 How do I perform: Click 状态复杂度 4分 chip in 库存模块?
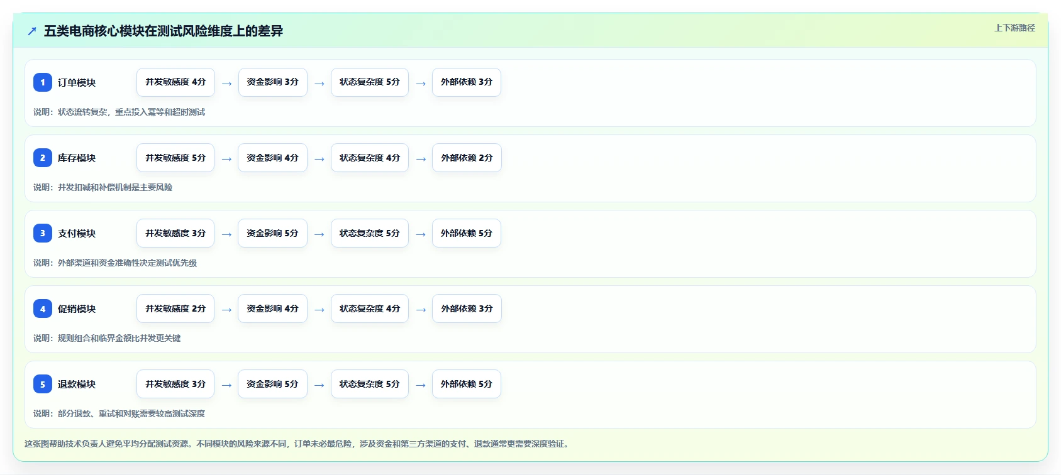(x=370, y=158)
